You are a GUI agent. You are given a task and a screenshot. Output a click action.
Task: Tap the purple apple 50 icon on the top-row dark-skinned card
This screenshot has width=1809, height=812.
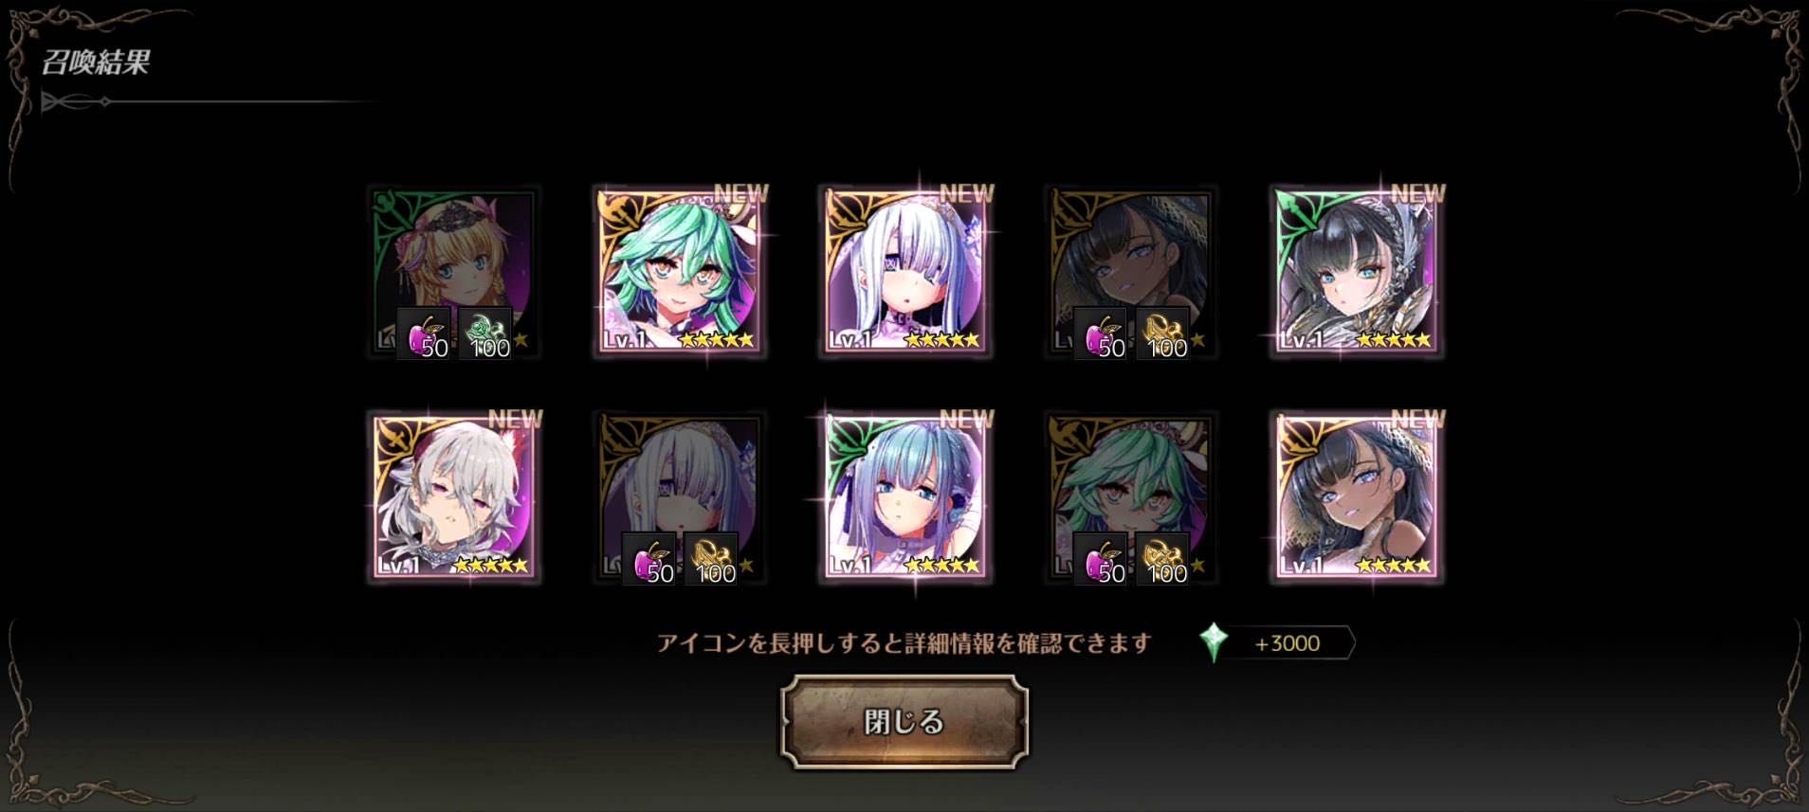click(1101, 334)
